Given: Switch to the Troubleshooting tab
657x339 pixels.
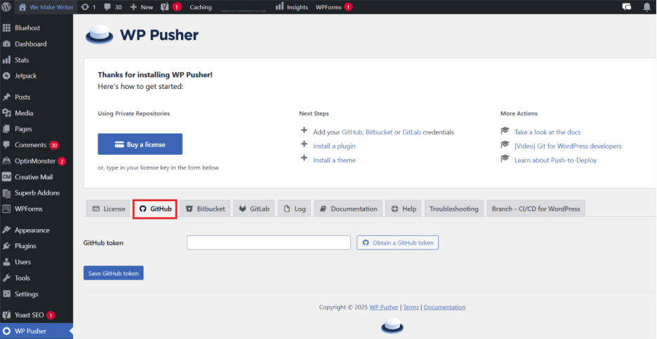Looking at the screenshot, I should coord(453,209).
